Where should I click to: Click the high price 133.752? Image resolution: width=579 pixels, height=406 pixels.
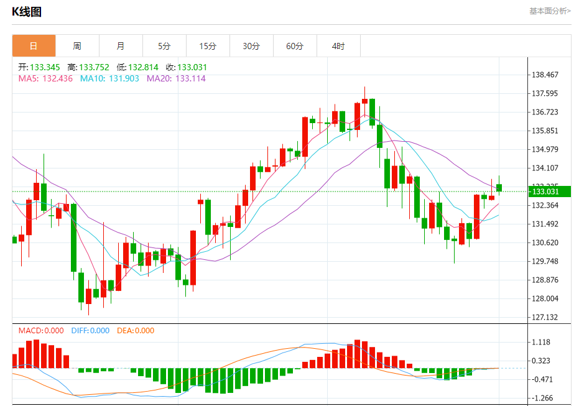(x=94, y=67)
